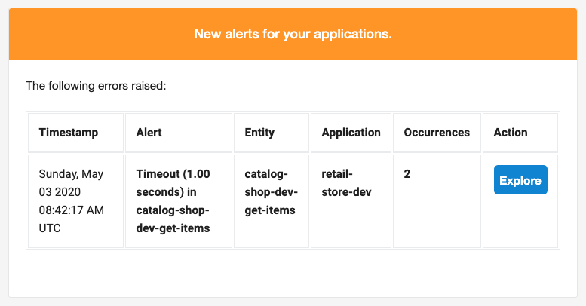Click 'The following errors raised:' text
This screenshot has height=306, width=586.
[96, 86]
